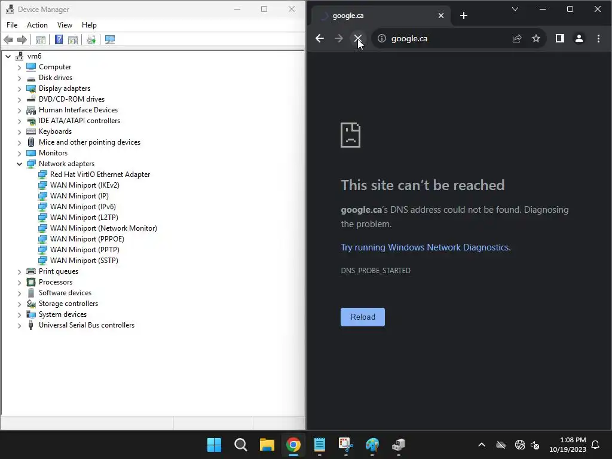Bookmark this tab with star icon
This screenshot has width=612, height=459.
[x=536, y=38]
